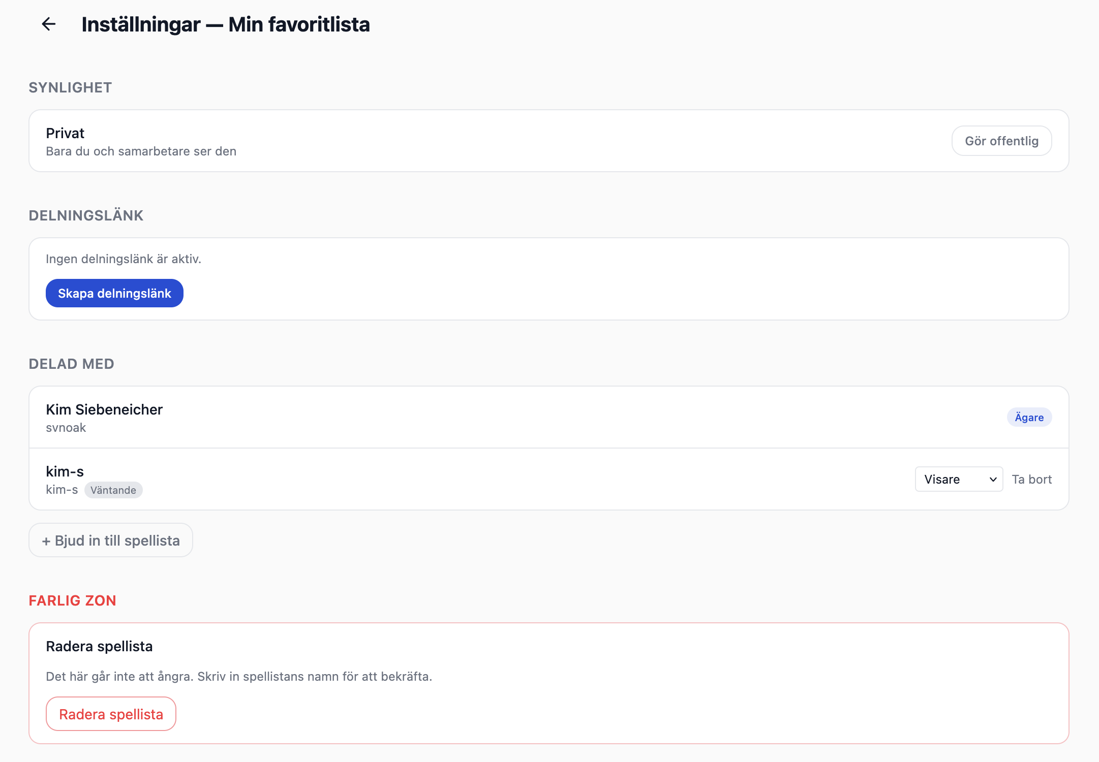Click the SYNLIGHET section heading
Viewport: 1099px width, 762px height.
[70, 87]
